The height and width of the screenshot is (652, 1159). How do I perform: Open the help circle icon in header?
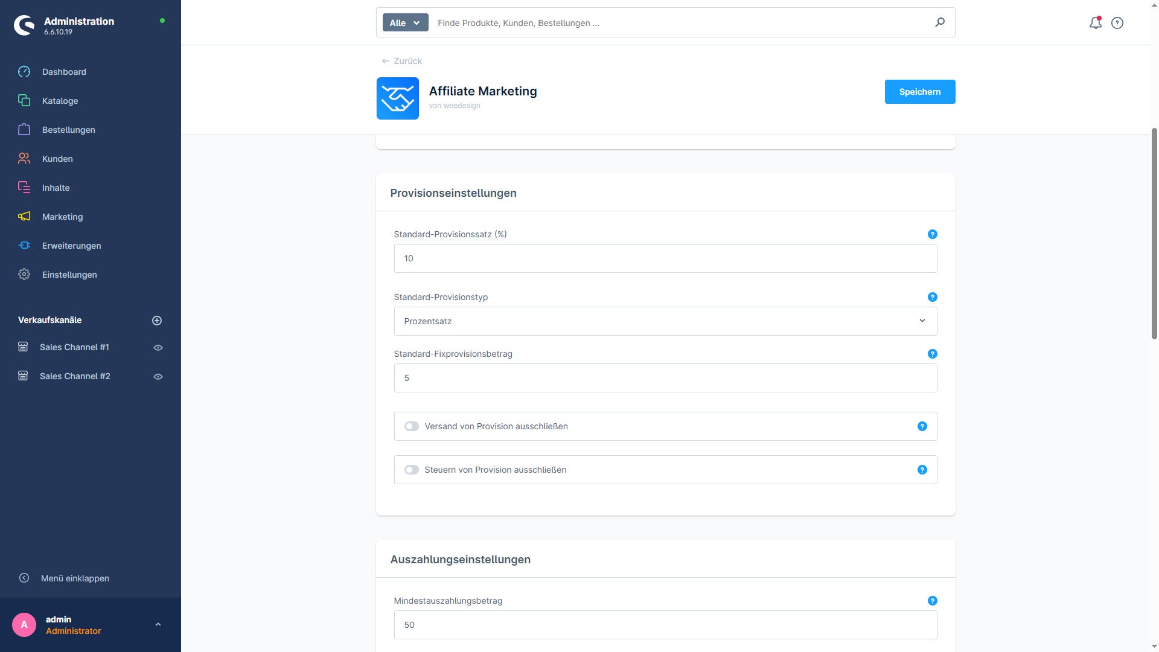1117,23
